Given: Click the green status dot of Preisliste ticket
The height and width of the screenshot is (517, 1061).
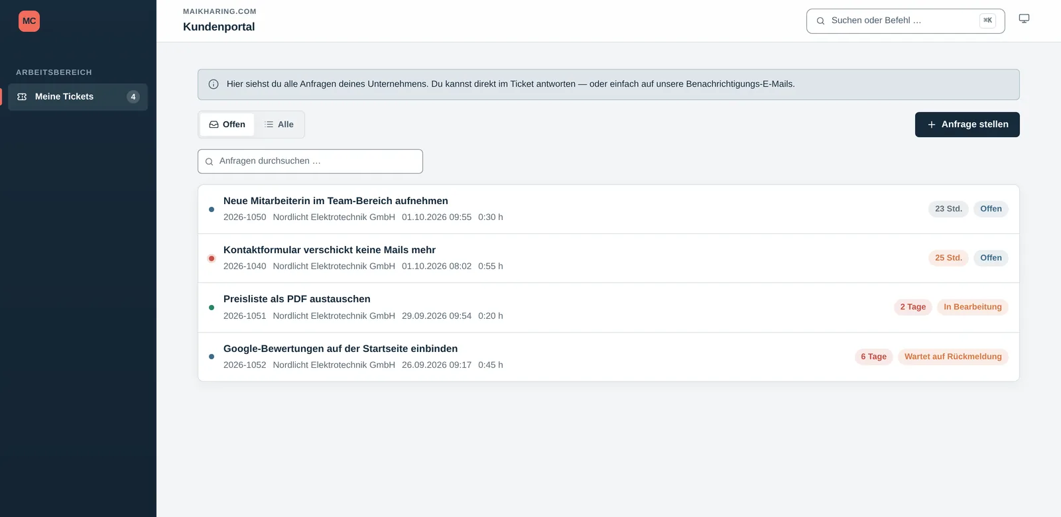Looking at the screenshot, I should pyautogui.click(x=212, y=308).
